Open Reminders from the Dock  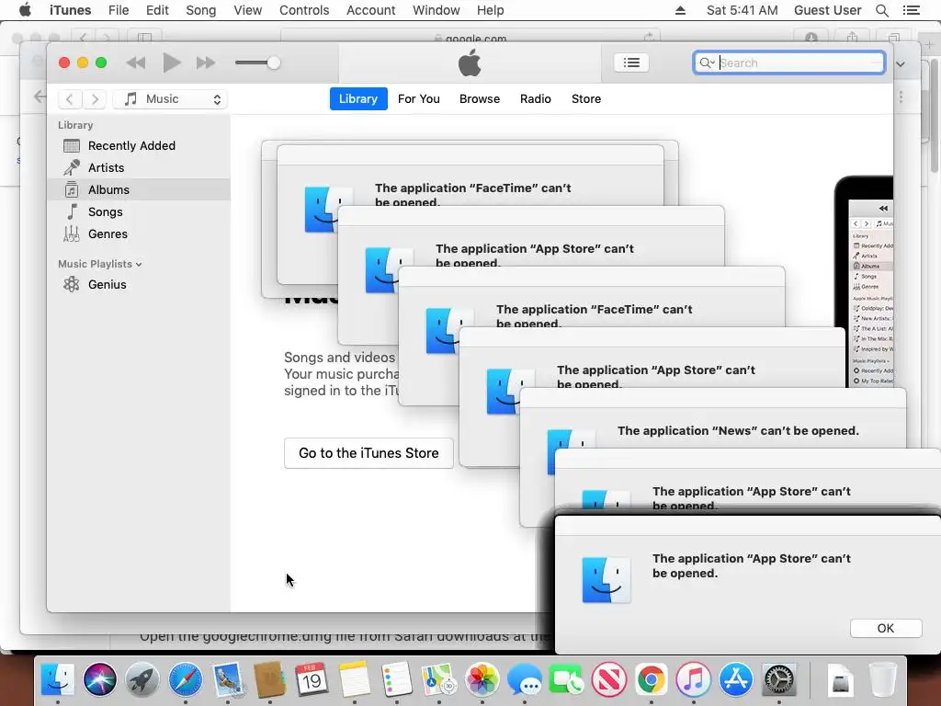pyautogui.click(x=396, y=679)
